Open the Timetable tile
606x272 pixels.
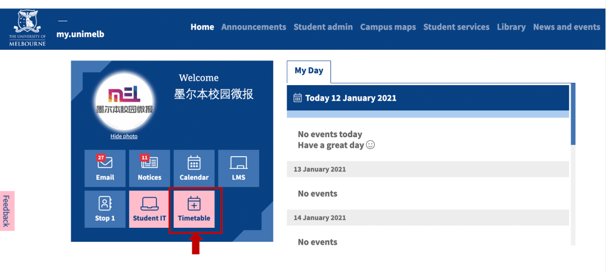(194, 209)
